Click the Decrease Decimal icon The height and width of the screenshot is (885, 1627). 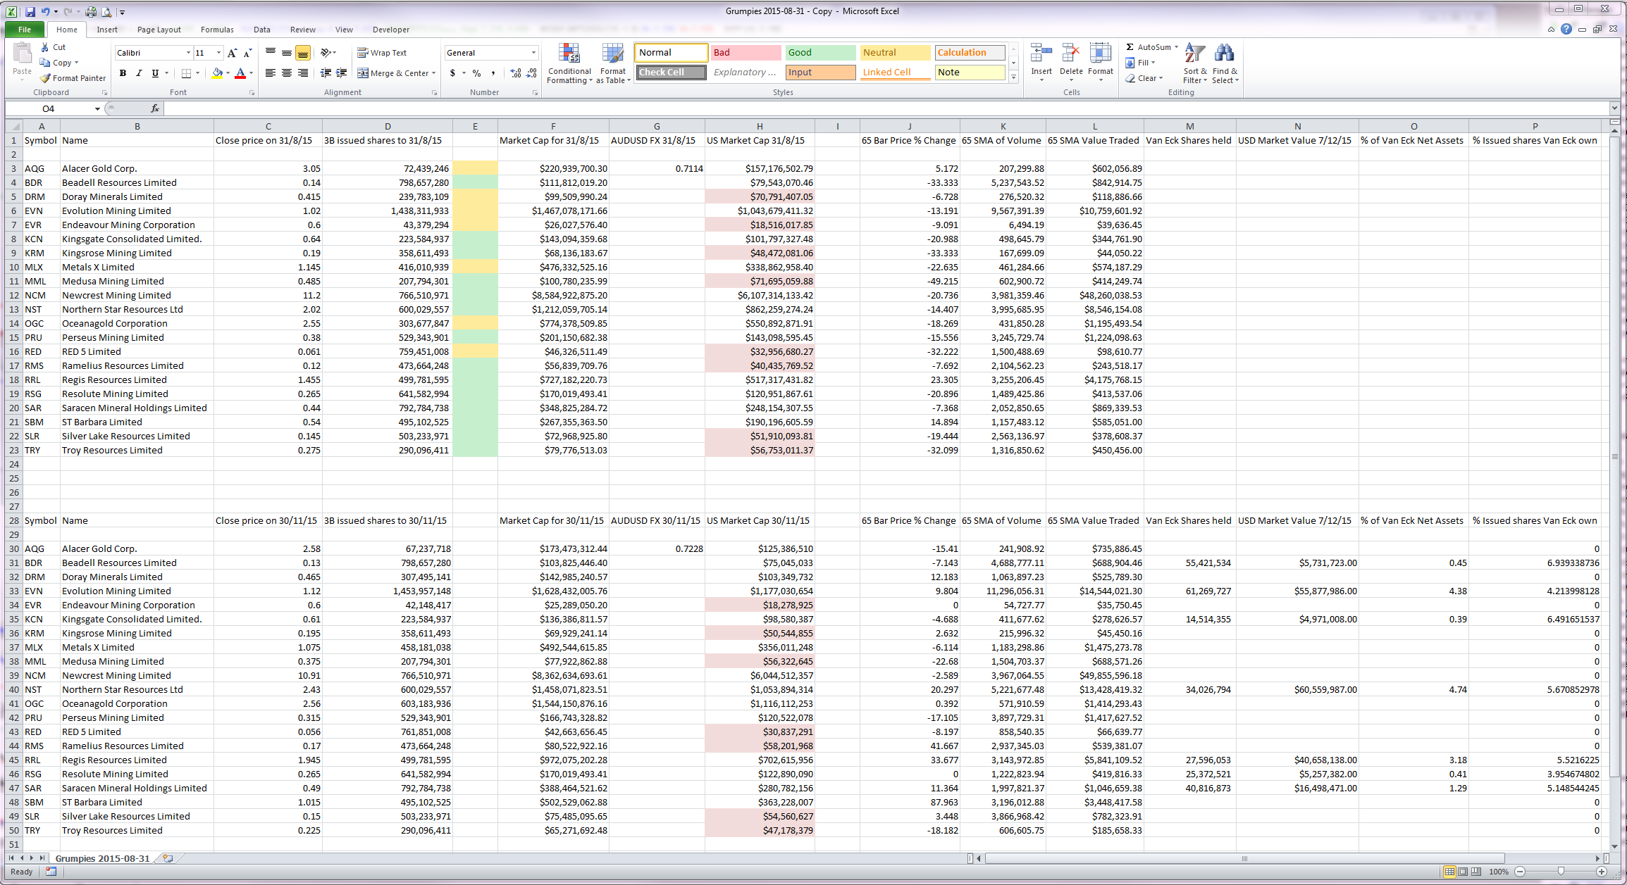point(532,73)
